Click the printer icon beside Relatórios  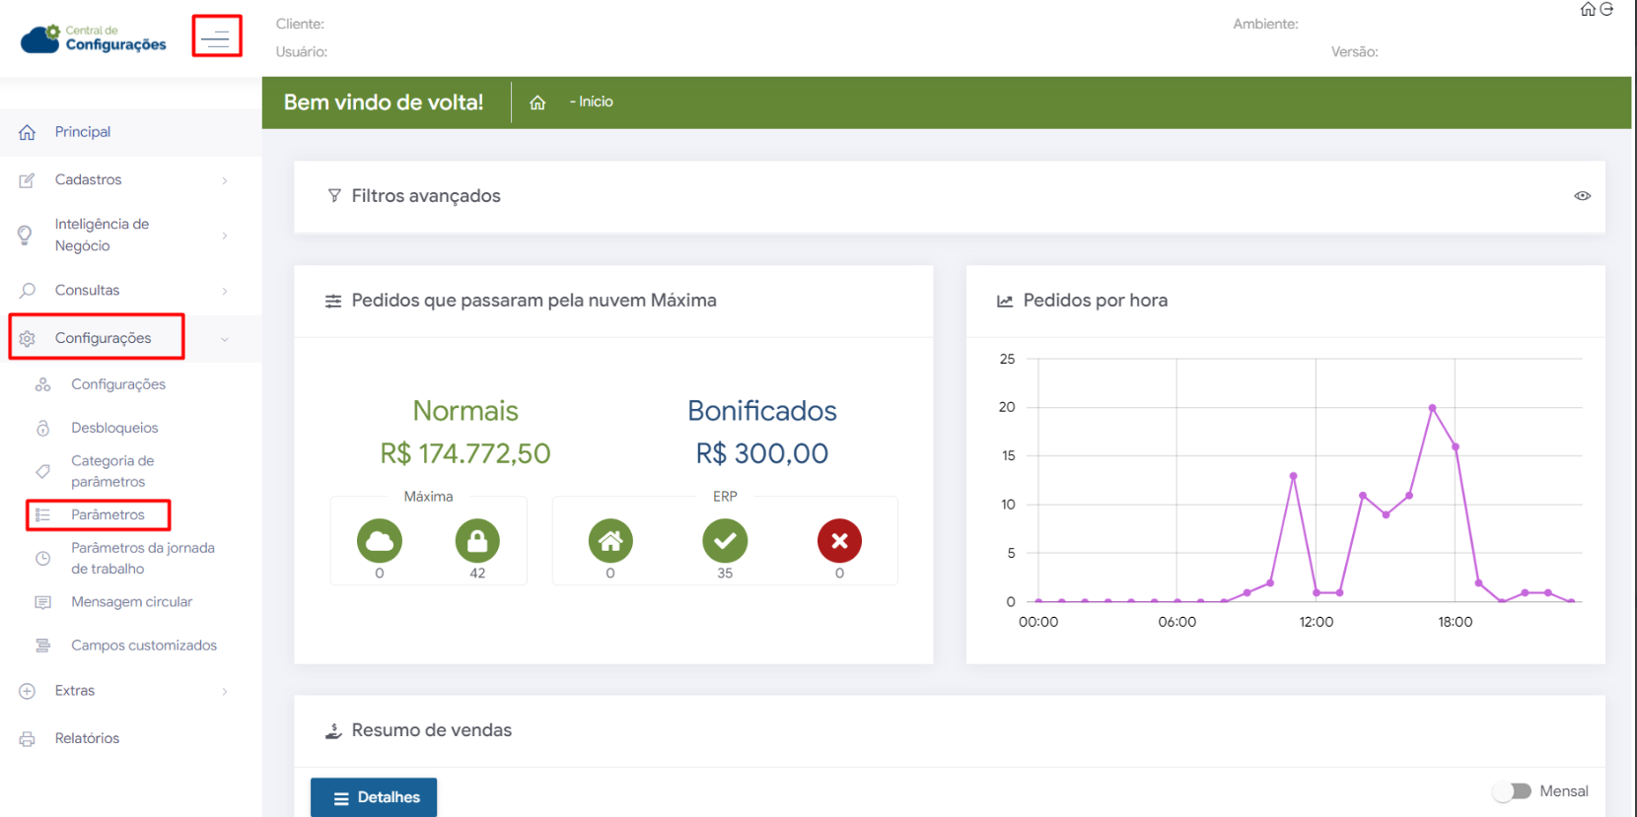[28, 738]
